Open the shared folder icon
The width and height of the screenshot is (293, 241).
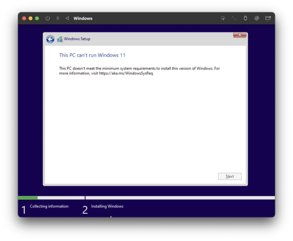click(268, 18)
